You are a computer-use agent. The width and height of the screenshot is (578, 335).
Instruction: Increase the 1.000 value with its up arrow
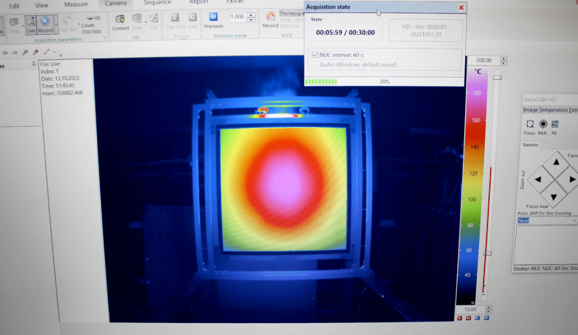[251, 14]
